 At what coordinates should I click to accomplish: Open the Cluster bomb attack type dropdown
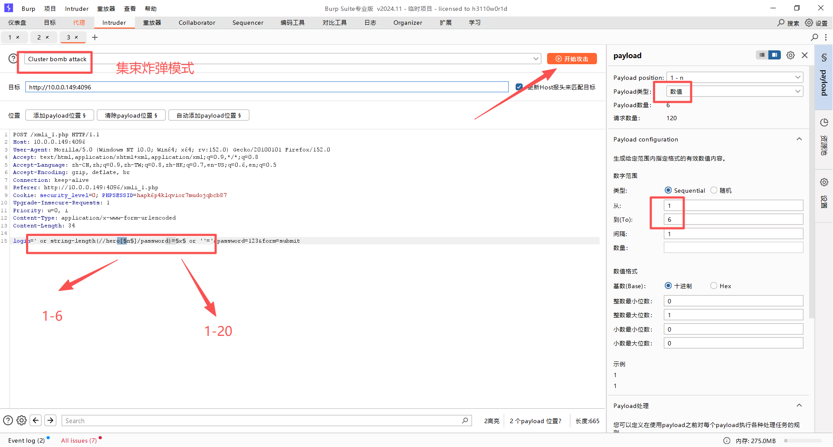click(283, 59)
